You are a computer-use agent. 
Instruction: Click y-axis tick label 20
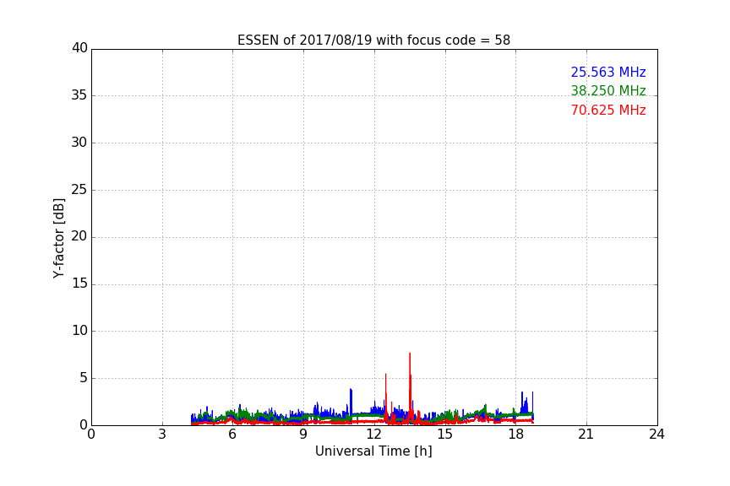[x=79, y=237]
